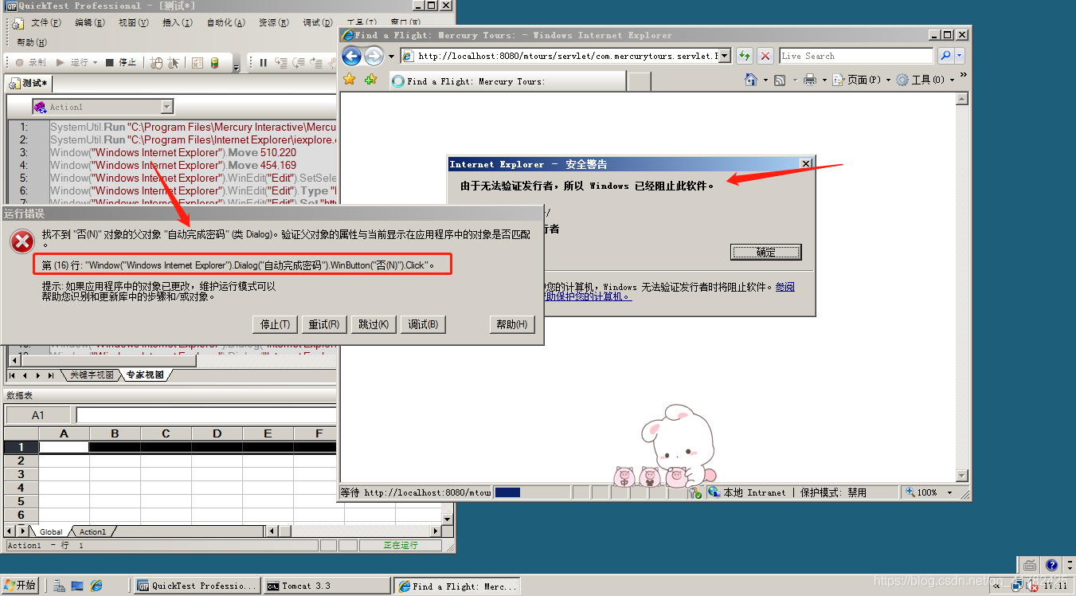
Task: Click the keyboard language bar icon
Action: [1030, 565]
